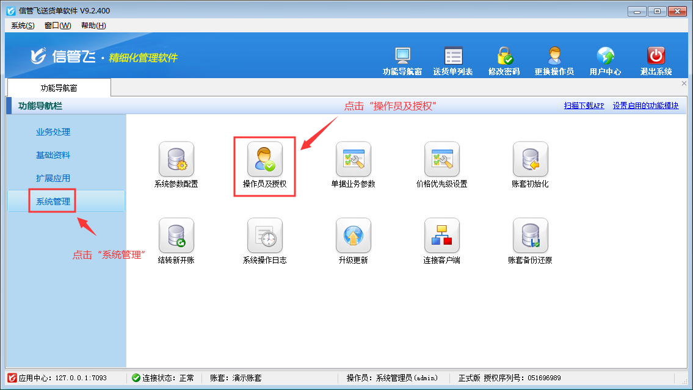Open 操作员及授权 icon
Image resolution: width=693 pixels, height=390 pixels.
click(264, 159)
